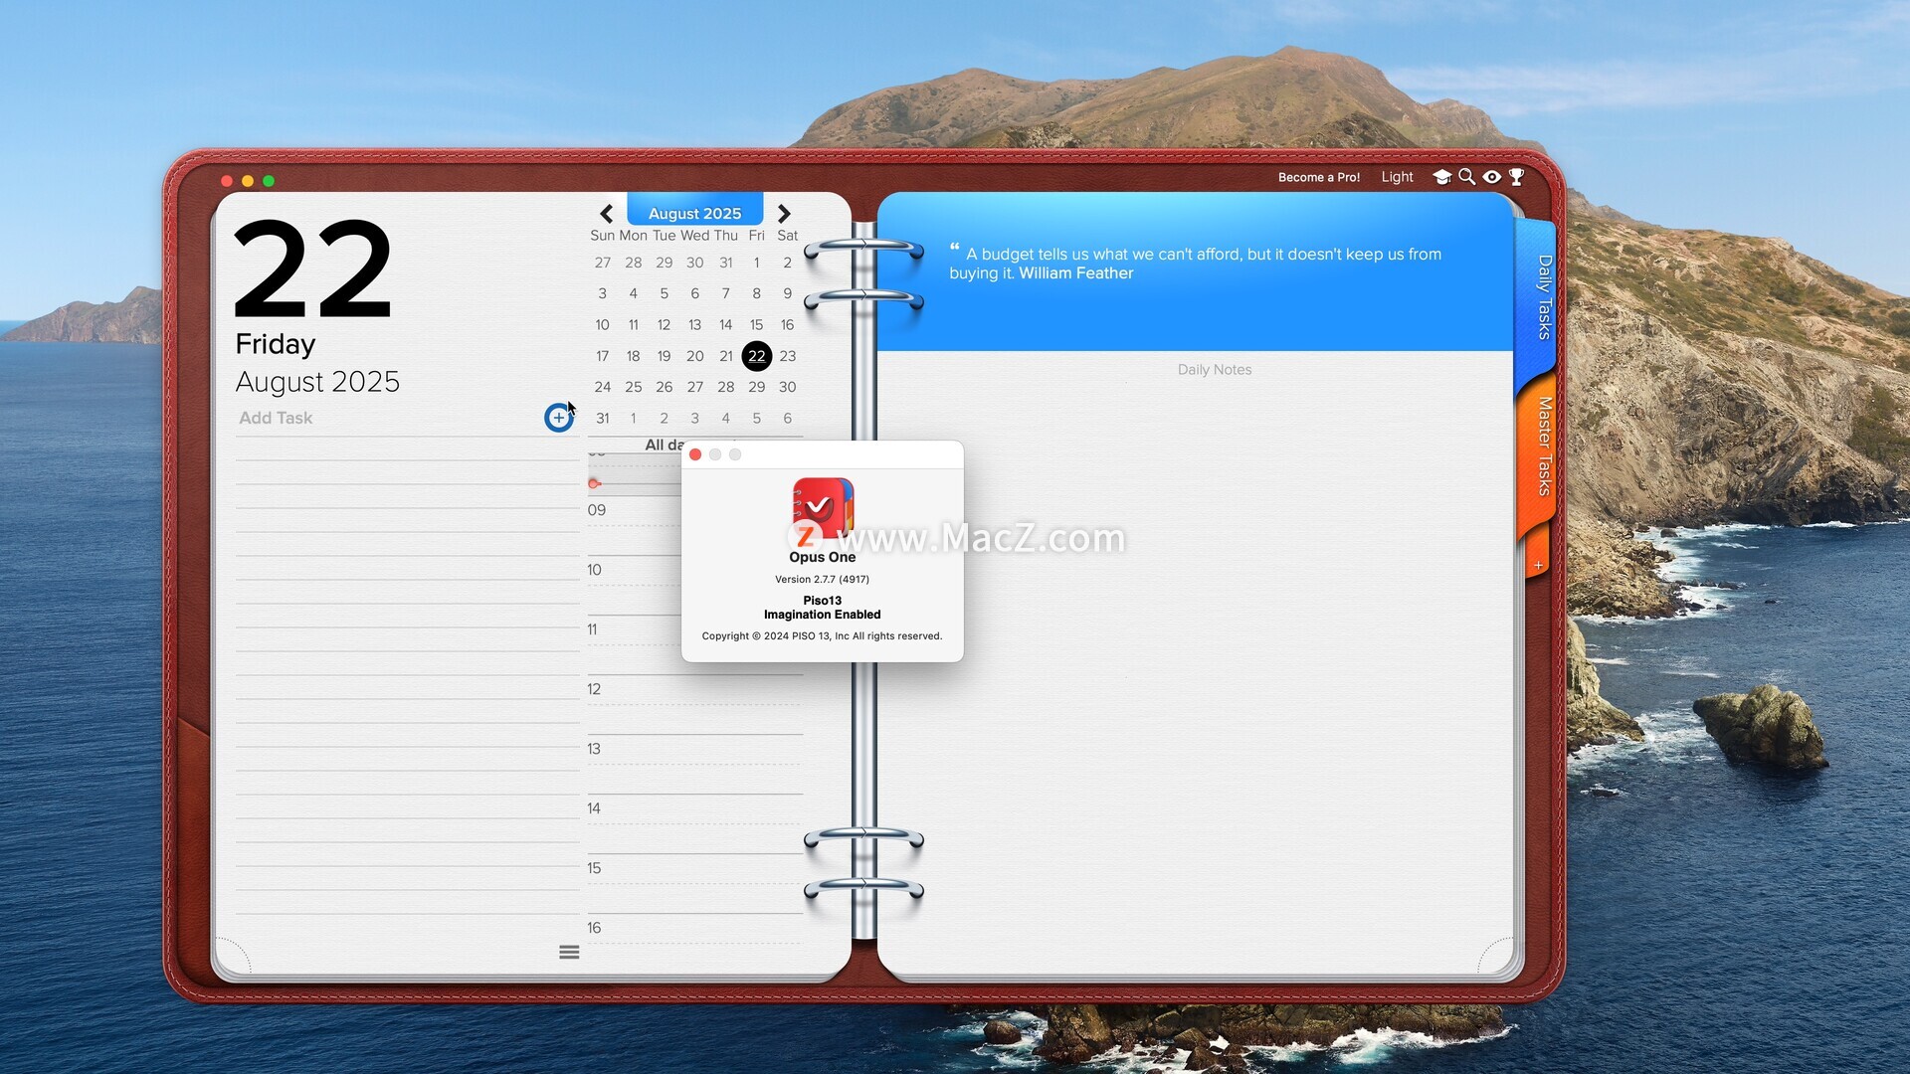1910x1074 pixels.
Task: Click the magnifying glass search icon
Action: click(x=1466, y=177)
